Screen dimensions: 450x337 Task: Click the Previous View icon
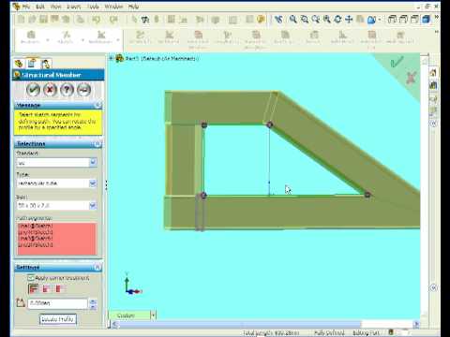click(x=278, y=20)
